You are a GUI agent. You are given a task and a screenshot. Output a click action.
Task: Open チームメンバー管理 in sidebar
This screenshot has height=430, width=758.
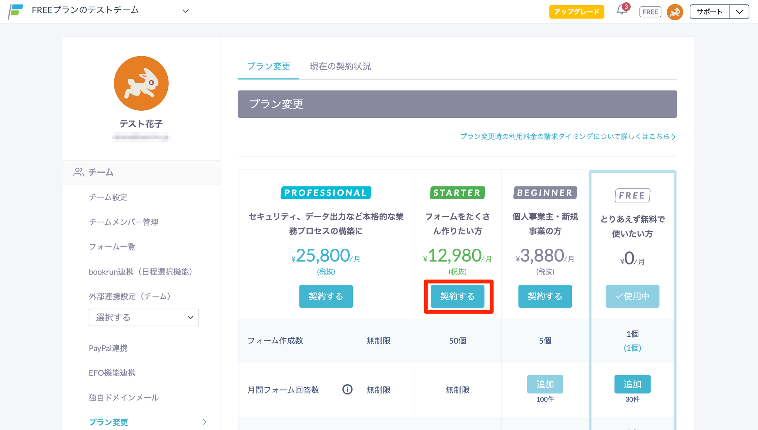124,222
